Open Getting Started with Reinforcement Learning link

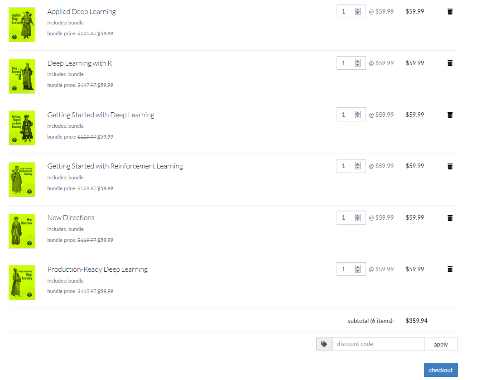click(x=115, y=166)
